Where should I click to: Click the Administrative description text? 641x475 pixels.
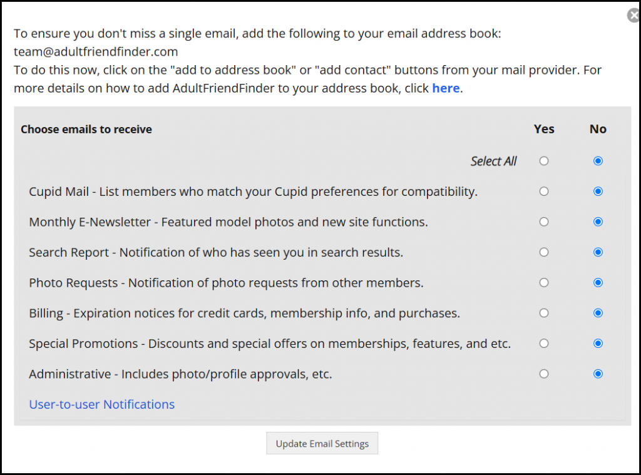(x=180, y=374)
